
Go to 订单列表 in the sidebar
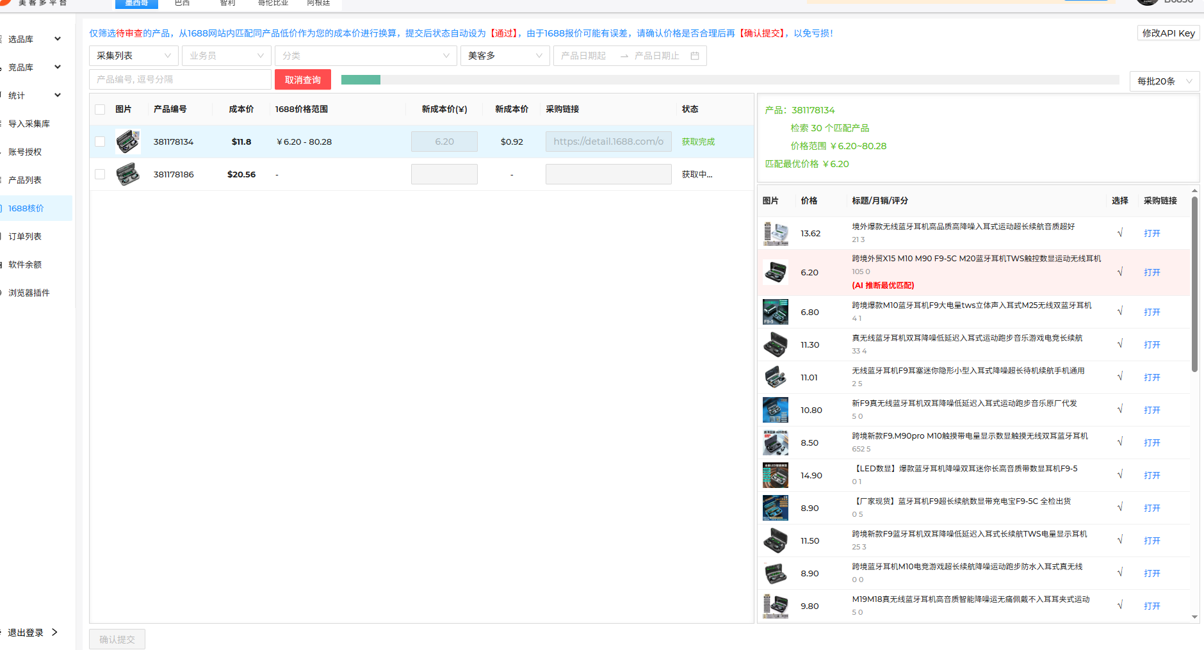[25, 236]
